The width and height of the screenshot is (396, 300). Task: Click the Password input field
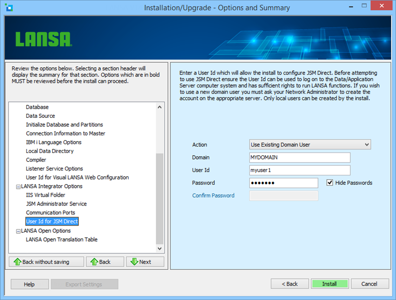pos(283,183)
